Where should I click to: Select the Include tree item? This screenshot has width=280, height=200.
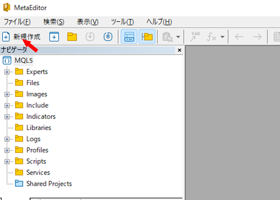pyautogui.click(x=37, y=105)
